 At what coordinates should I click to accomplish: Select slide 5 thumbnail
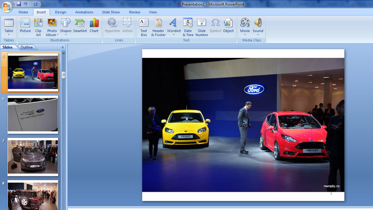tap(33, 72)
